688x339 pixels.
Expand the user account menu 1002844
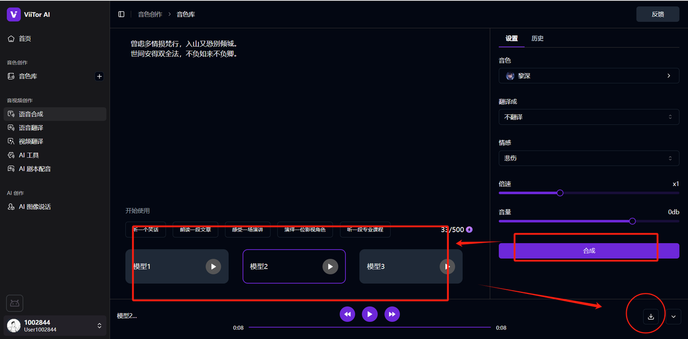(99, 326)
